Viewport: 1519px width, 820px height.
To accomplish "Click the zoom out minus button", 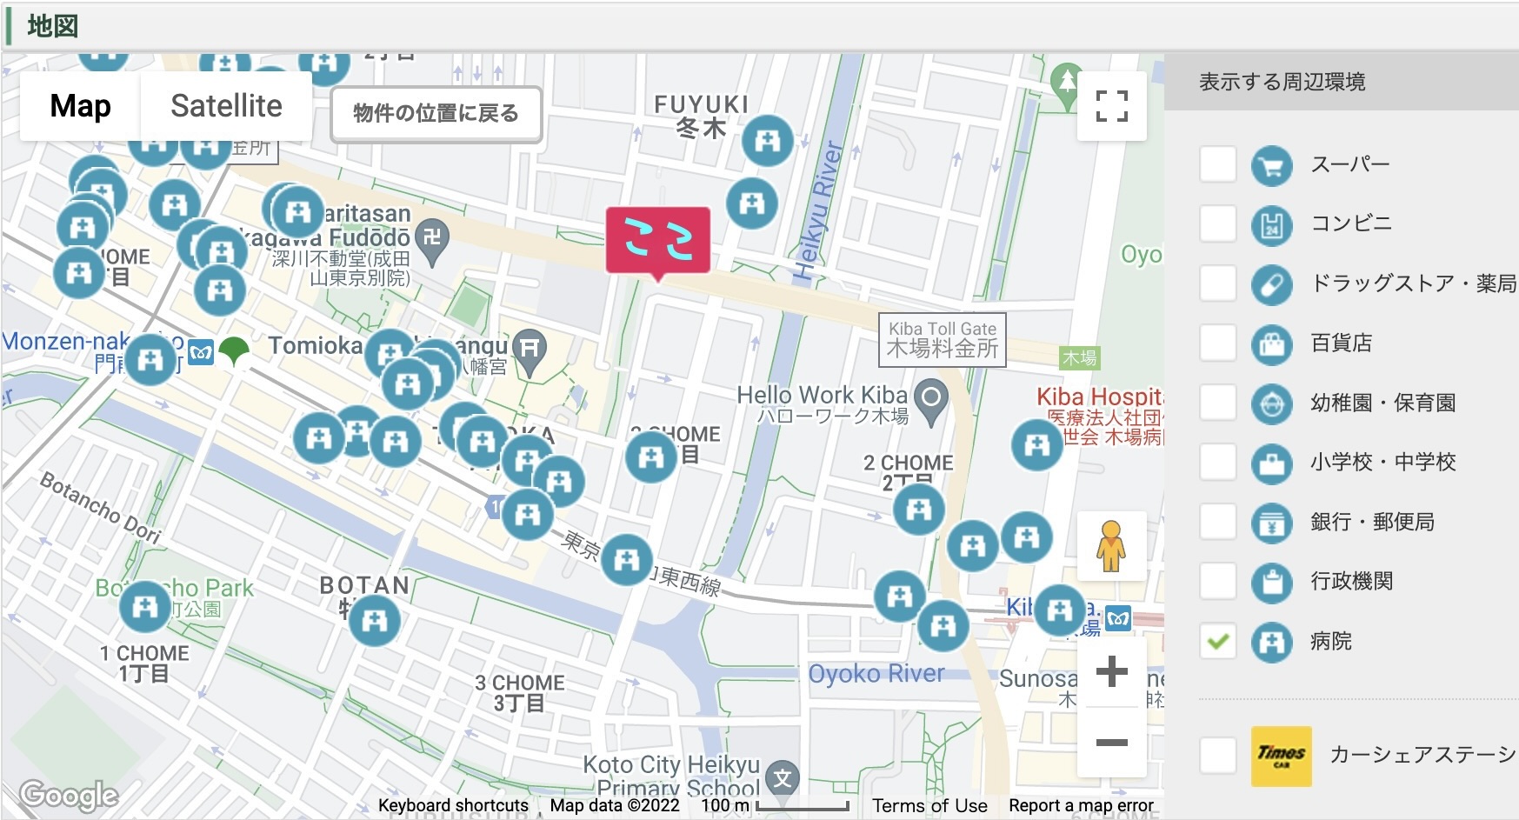I will tap(1111, 742).
